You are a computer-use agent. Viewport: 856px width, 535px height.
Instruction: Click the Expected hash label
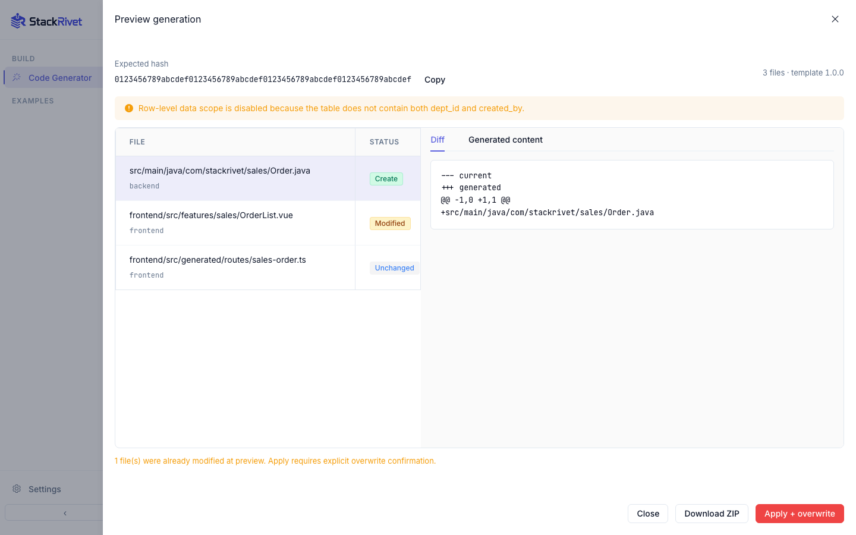pos(141,64)
